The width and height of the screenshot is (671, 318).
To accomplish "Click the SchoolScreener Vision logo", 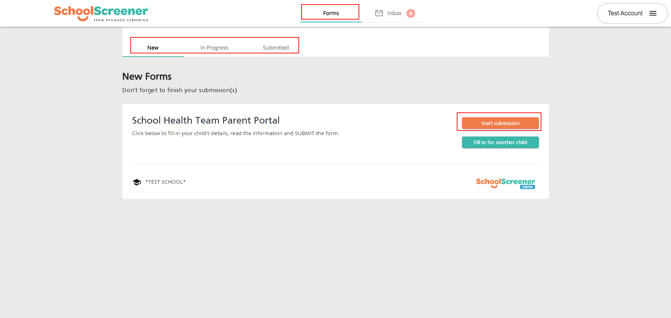I will point(505,183).
